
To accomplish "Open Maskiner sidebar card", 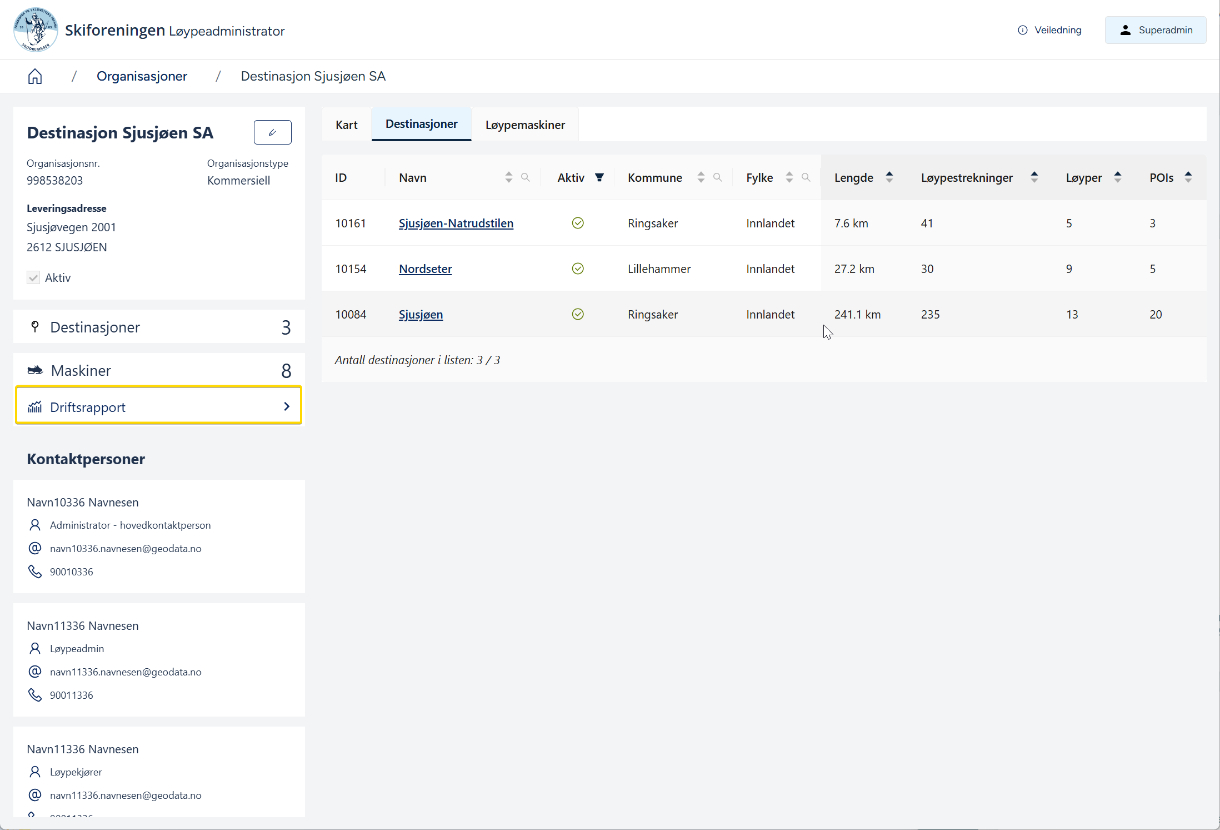I will pos(159,370).
